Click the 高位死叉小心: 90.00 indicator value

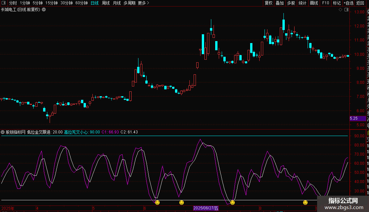[82, 132]
